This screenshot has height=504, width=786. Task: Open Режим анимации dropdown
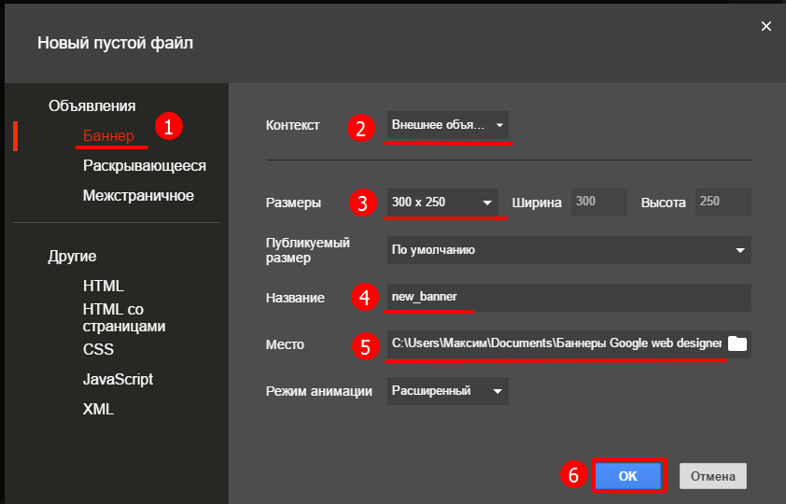tap(448, 391)
